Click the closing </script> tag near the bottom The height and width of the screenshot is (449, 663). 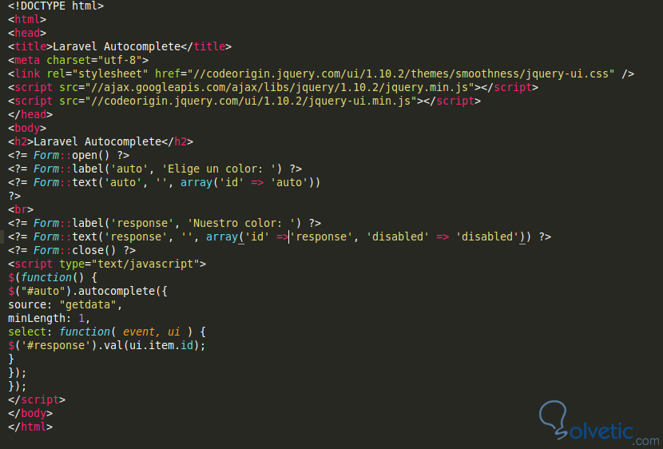[37, 400]
